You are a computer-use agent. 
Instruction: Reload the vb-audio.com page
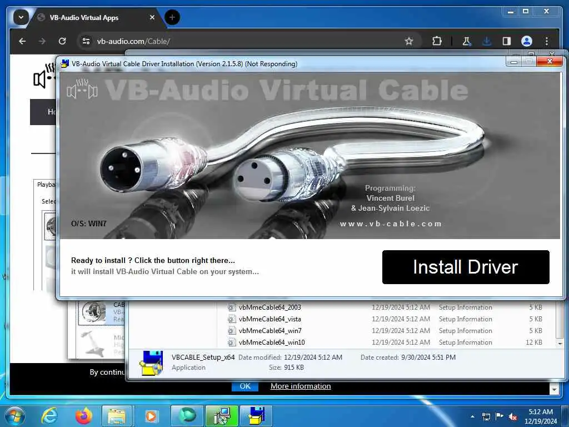pos(62,41)
